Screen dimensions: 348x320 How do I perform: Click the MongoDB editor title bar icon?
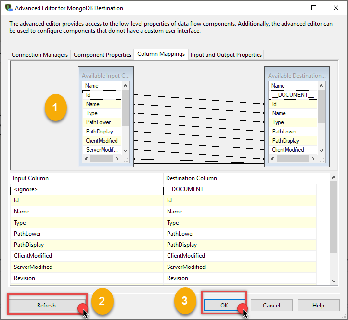coord(9,8)
